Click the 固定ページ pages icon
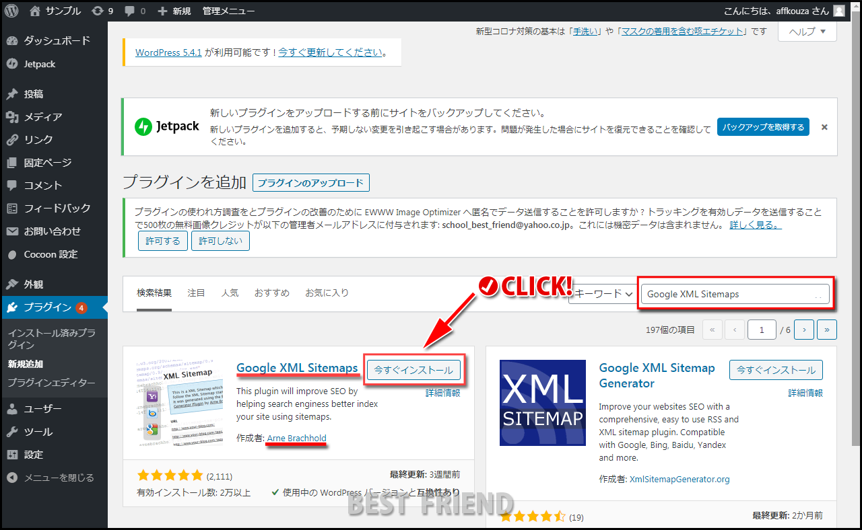862x530 pixels. point(11,163)
